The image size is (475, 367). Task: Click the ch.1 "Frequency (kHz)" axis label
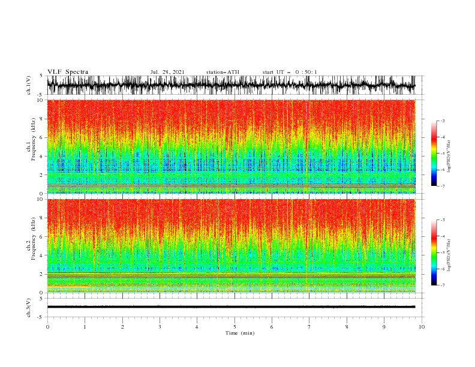tap(34, 139)
